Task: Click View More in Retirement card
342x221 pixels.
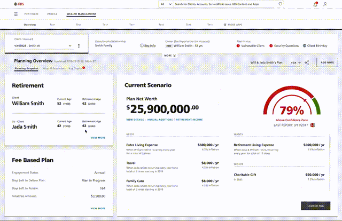Action: [98, 138]
